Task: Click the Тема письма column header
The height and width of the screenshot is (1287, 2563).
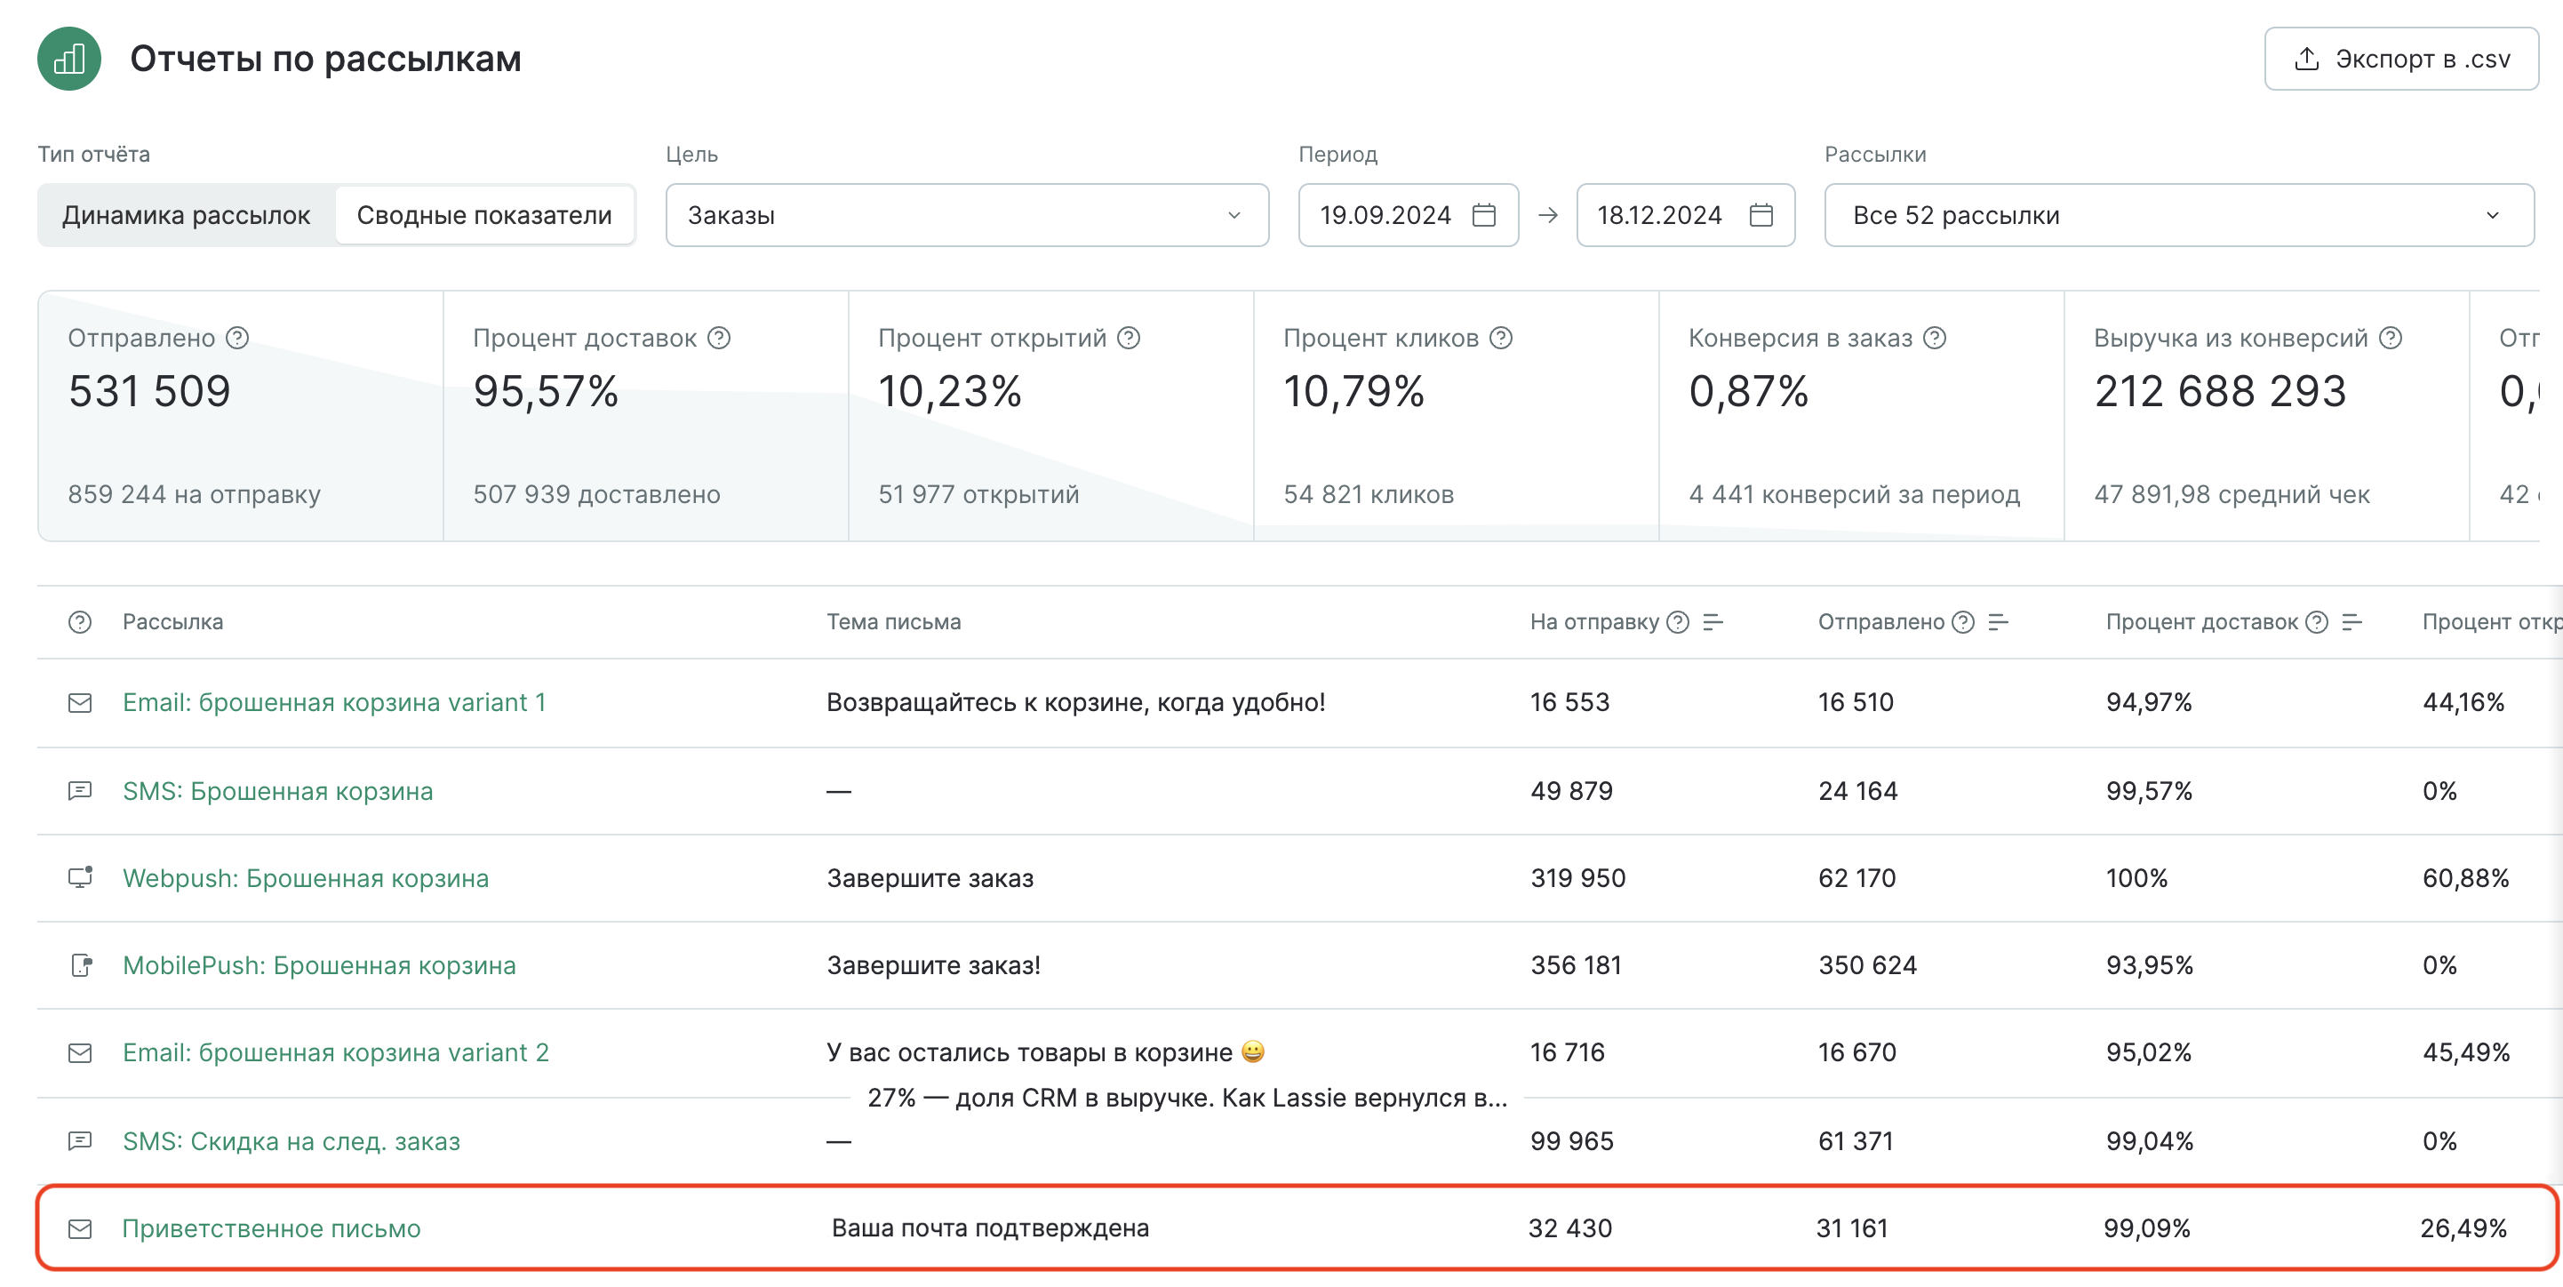Action: tap(893, 622)
